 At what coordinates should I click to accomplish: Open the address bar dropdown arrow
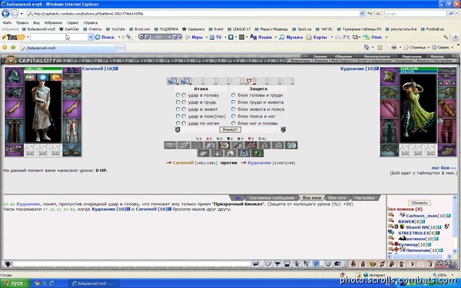pos(362,14)
